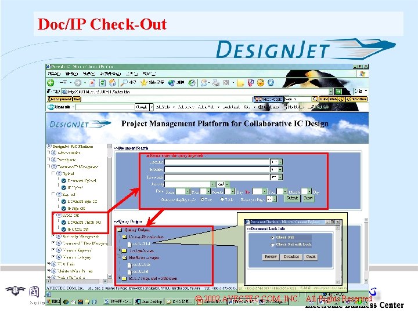Viewport: 418px width, 313px height.
Task: Click IP Sign-off blue check icon
Action: 64,209
